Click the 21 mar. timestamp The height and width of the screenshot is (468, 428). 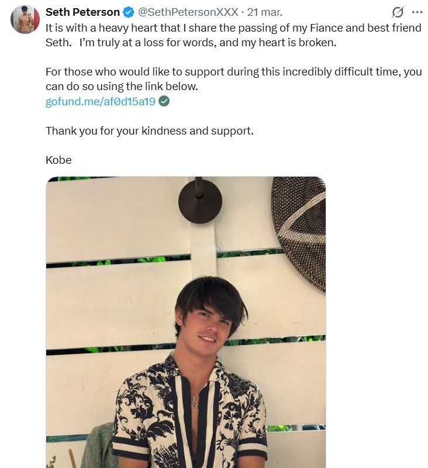coord(265,12)
